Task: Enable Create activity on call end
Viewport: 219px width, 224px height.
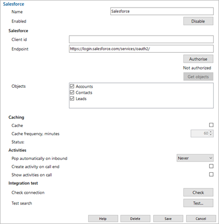Action: click(x=211, y=166)
